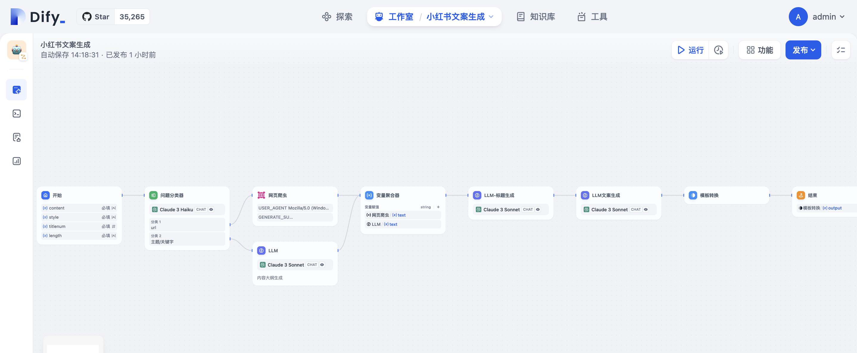Expand the 发布 publish dropdown
Viewport: 857px width, 353px height.
pyautogui.click(x=803, y=50)
